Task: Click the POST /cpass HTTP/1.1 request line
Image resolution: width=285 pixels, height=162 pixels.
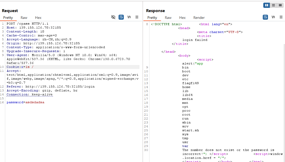Action: (27, 24)
